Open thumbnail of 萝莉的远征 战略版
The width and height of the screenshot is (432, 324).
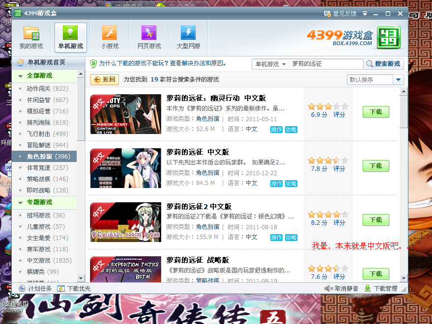[x=126, y=269]
